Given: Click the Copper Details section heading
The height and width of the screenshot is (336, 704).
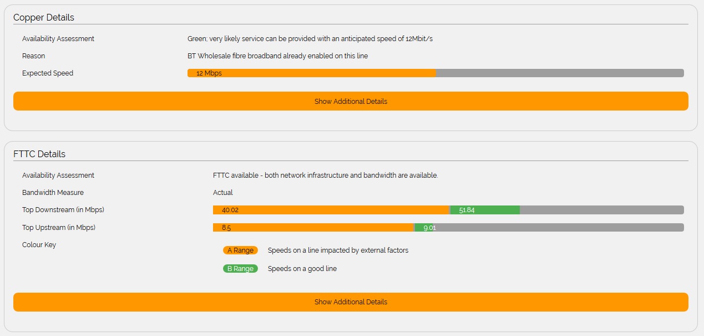Looking at the screenshot, I should pyautogui.click(x=44, y=17).
